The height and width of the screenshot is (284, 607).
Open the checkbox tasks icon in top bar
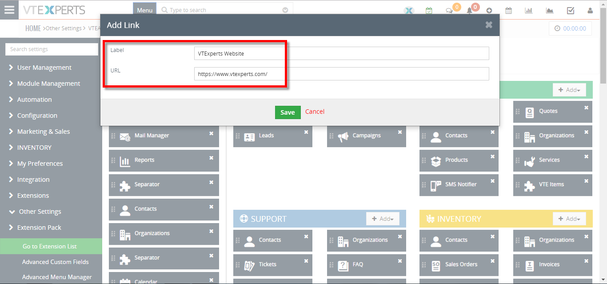571,11
